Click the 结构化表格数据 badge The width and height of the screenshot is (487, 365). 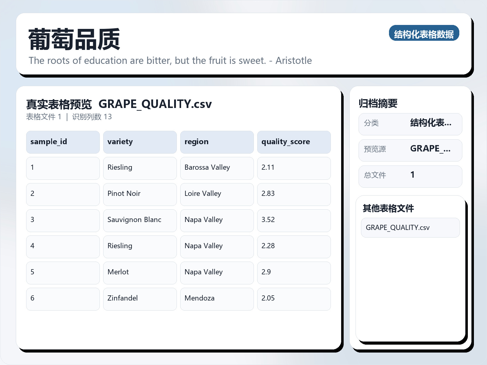point(424,33)
